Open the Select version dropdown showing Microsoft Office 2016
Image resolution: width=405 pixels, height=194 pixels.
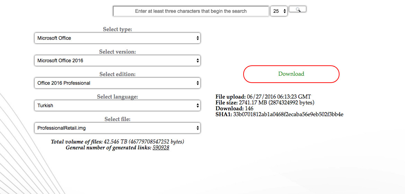(x=117, y=61)
